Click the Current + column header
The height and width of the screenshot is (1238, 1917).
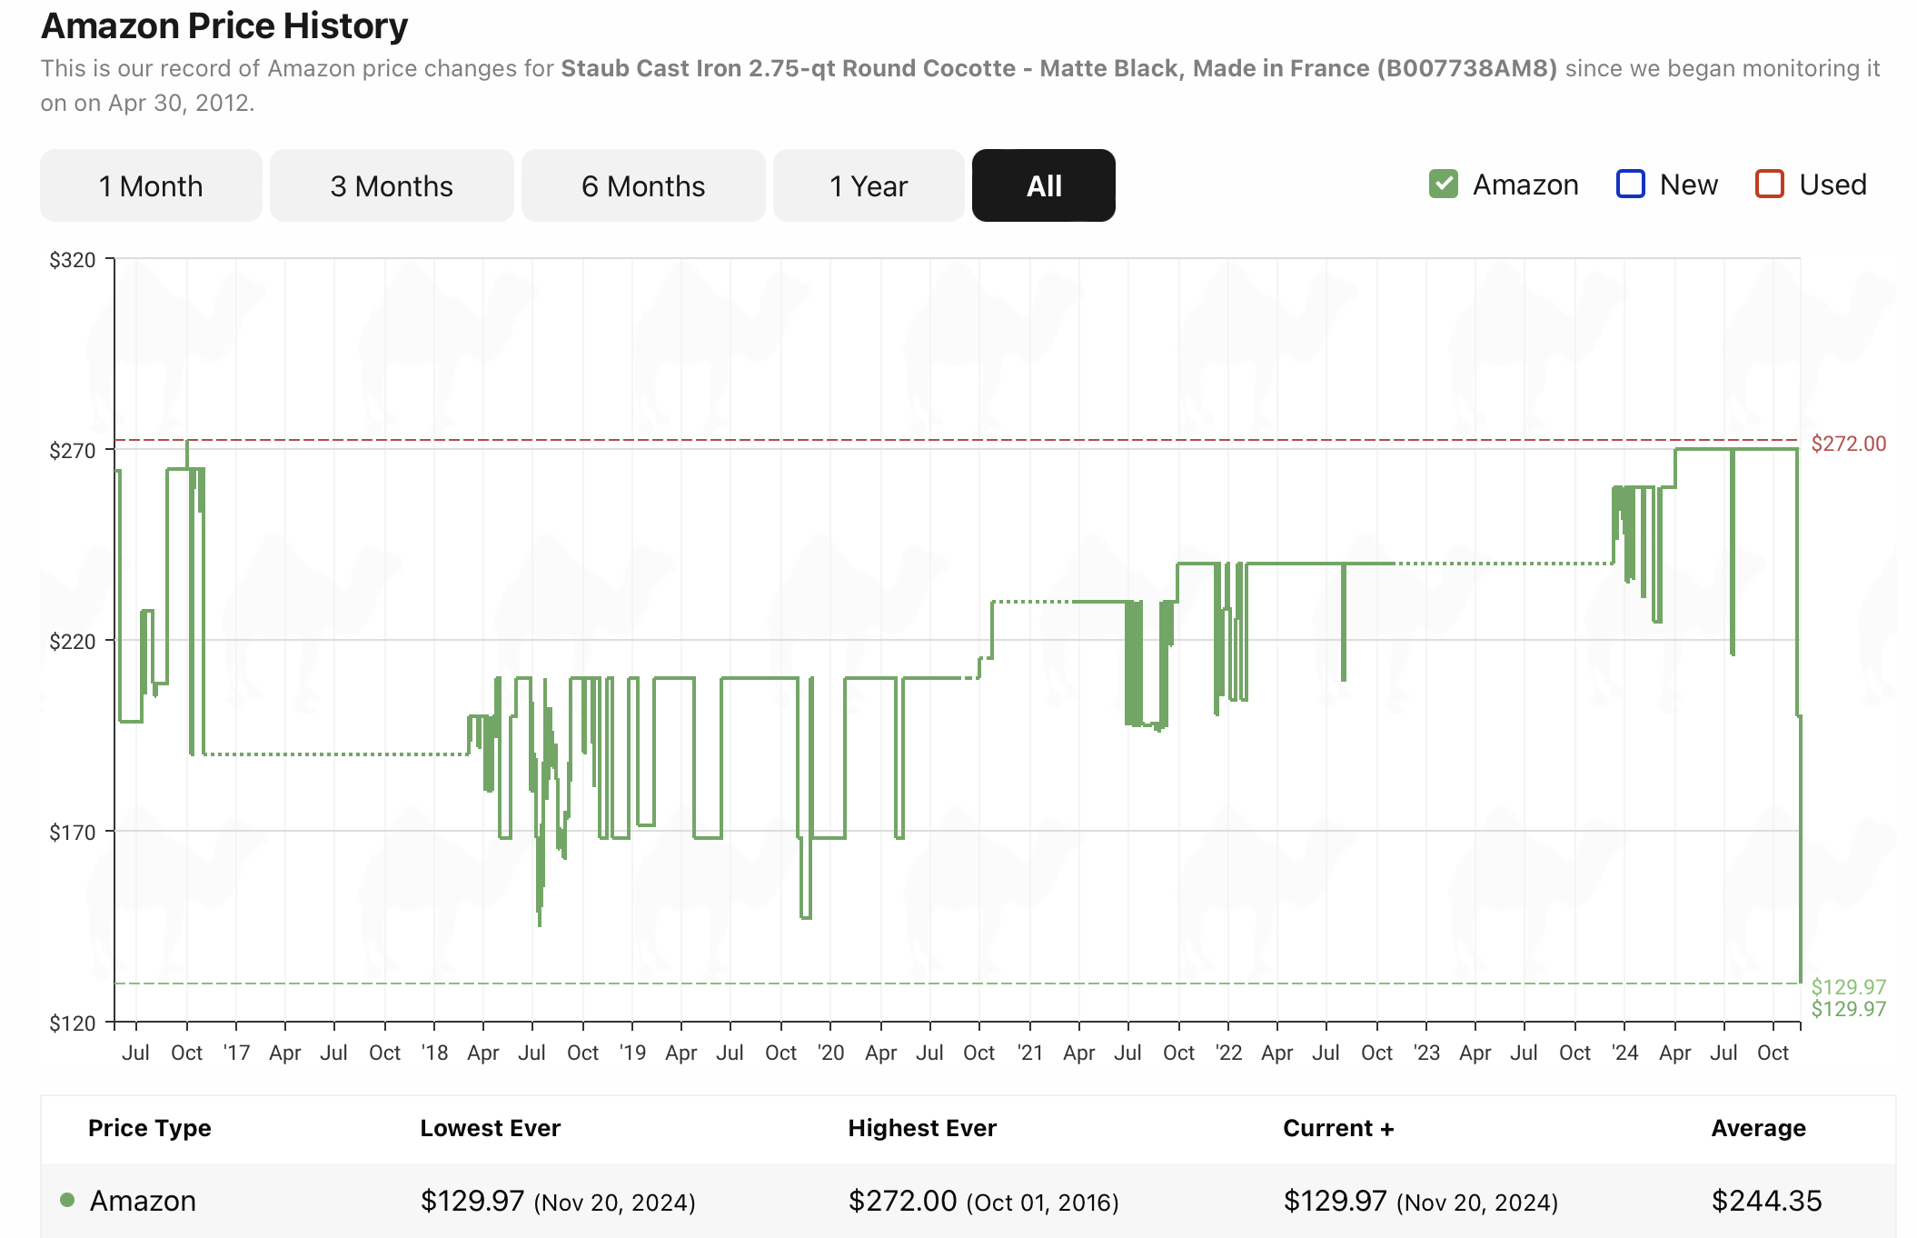(x=1338, y=1128)
